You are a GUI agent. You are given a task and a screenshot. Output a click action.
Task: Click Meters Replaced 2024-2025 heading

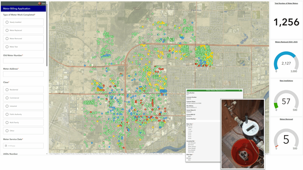coord(286,42)
